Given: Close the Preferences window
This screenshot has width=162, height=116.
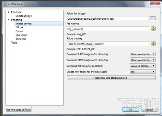Looking at the screenshot, I should click(155, 3).
